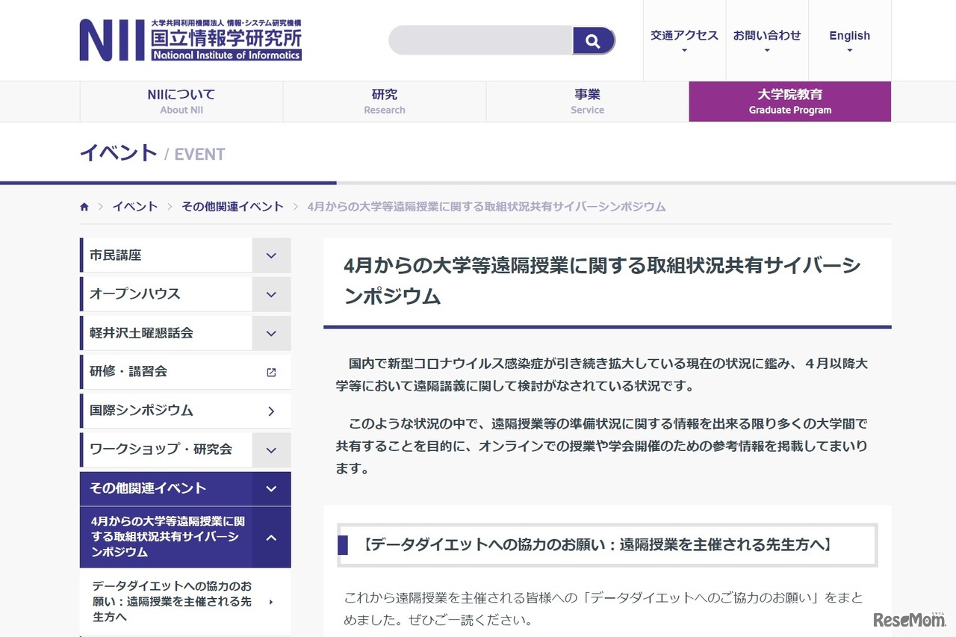Image resolution: width=956 pixels, height=637 pixels.
Task: Switch to the 研究 Research tab
Action: click(384, 101)
